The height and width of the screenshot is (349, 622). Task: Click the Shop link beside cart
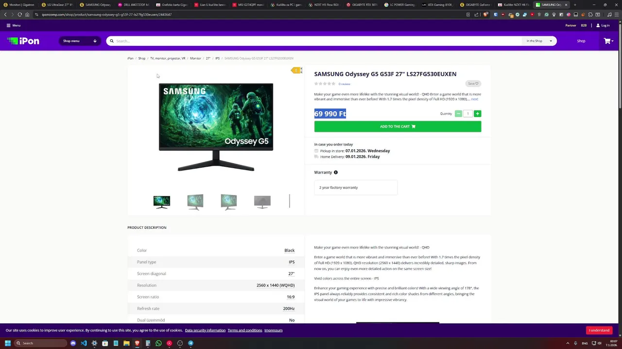[581, 41]
